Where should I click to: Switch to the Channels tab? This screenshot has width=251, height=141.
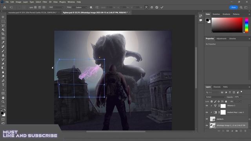217,87
